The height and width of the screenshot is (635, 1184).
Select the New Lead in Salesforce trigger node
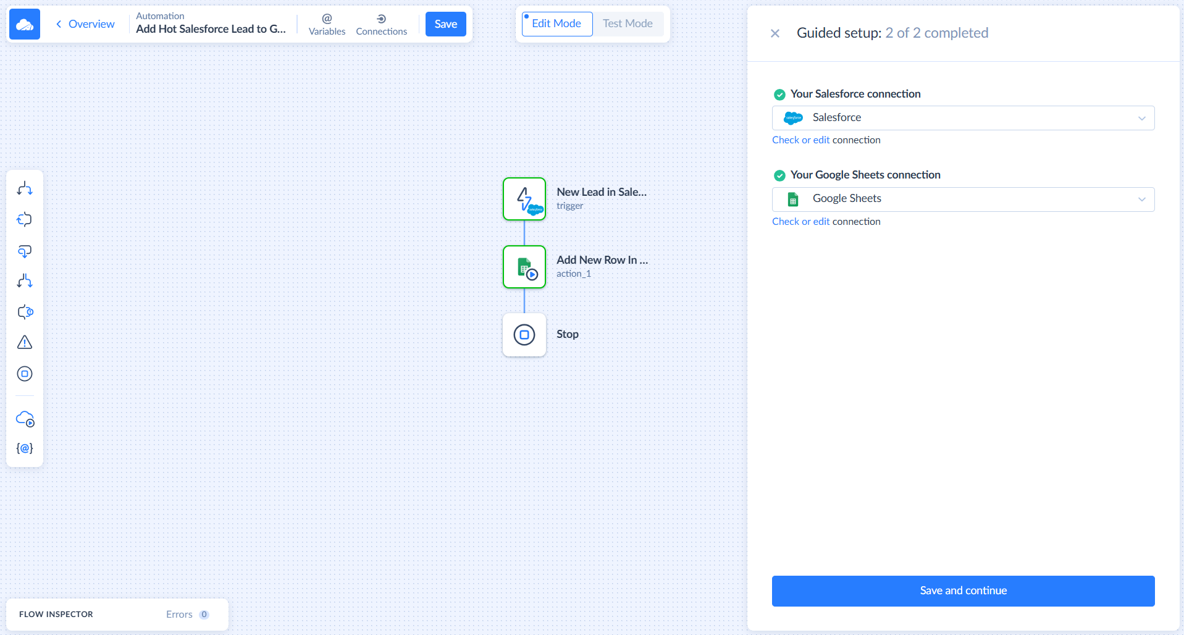tap(524, 199)
